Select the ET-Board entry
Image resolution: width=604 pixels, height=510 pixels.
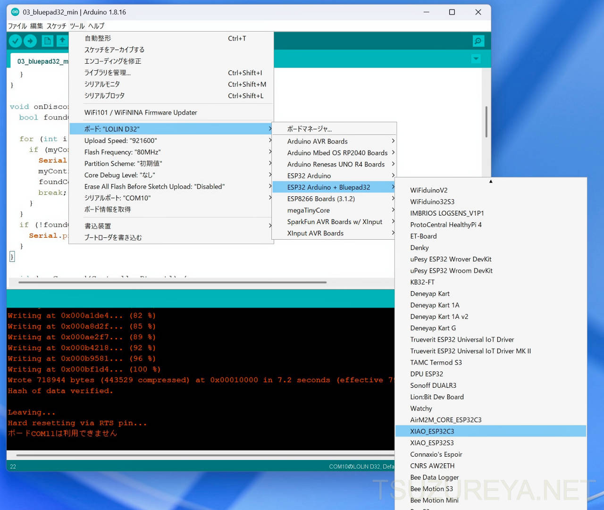coord(491,236)
